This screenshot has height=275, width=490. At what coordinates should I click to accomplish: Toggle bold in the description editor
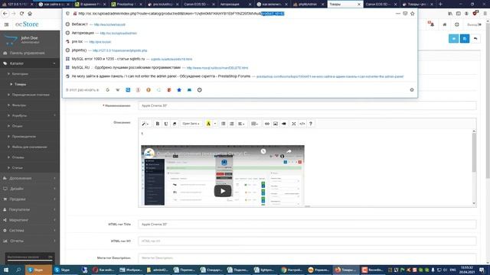158,124
